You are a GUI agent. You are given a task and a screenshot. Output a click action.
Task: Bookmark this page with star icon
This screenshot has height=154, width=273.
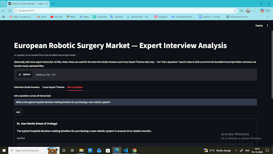235,10
